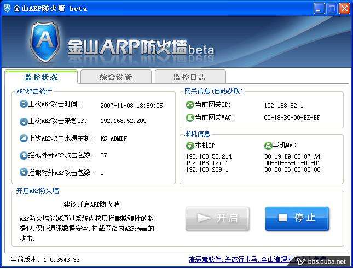The image size is (353, 269).
Task: Select local IP 192.168.127.1
Action: [207, 163]
